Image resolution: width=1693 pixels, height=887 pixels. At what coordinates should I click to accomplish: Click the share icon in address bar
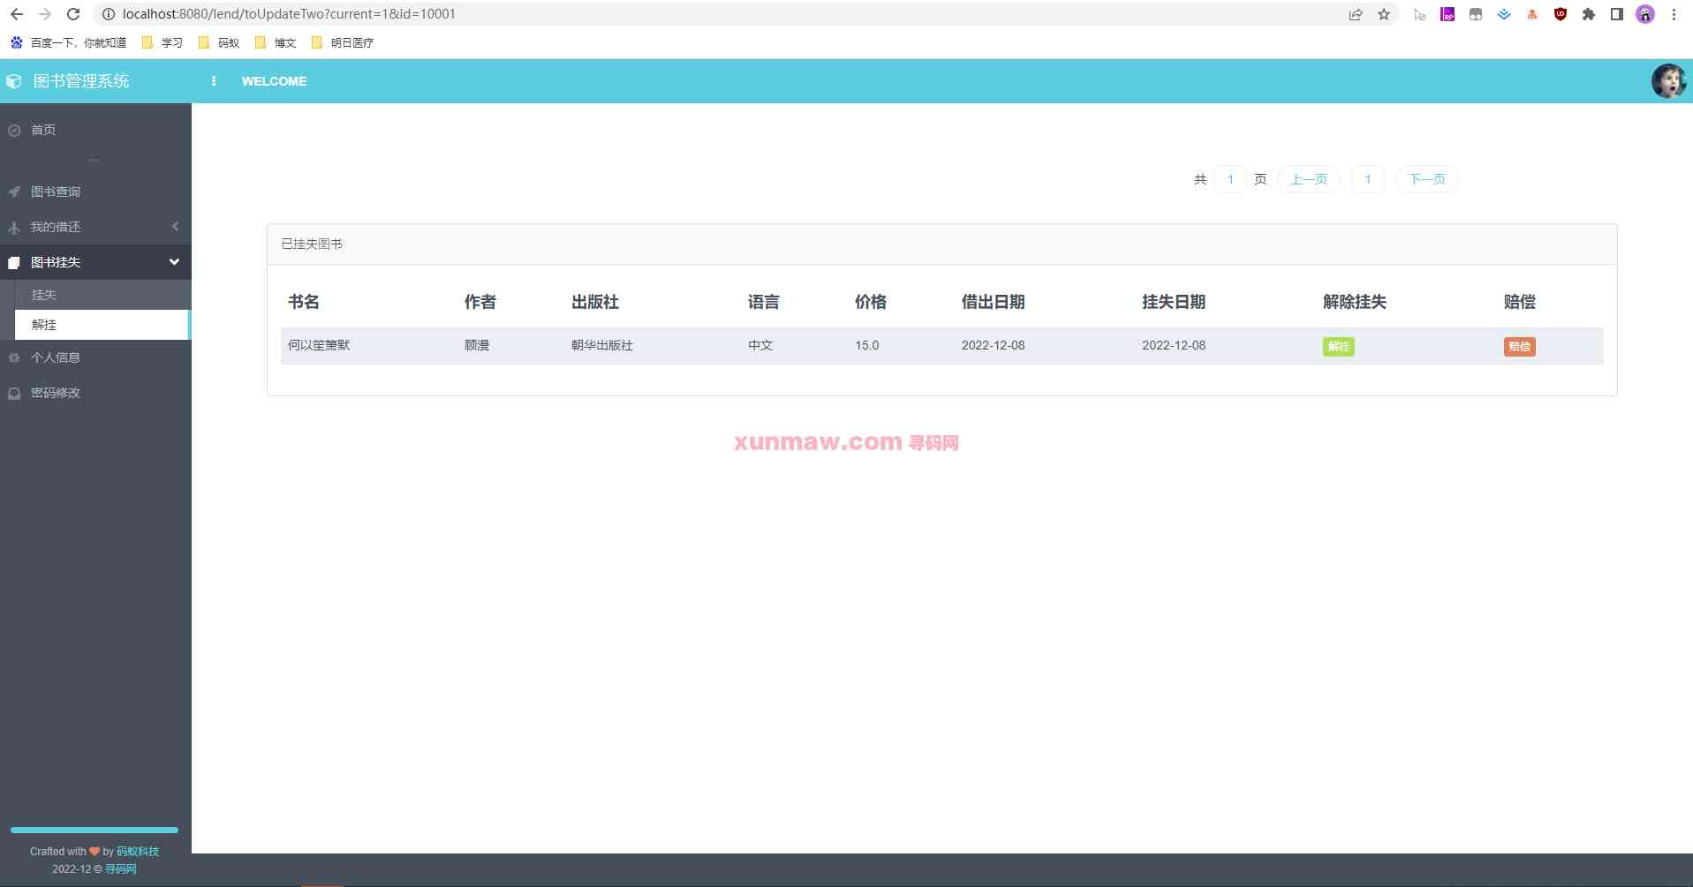pos(1356,14)
